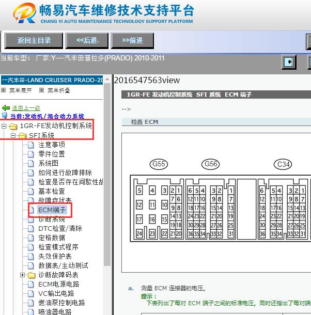This screenshot has width=311, height=315.
Task: Select the SFI系统 folder icon
Action: [x=23, y=136]
